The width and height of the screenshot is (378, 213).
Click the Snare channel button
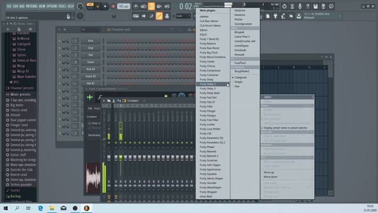(x=90, y=62)
